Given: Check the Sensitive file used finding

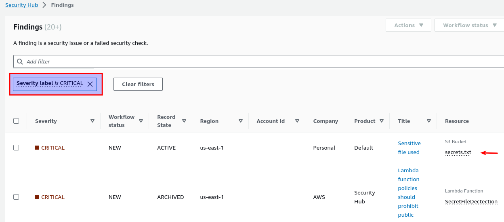Looking at the screenshot, I should coord(16,148).
